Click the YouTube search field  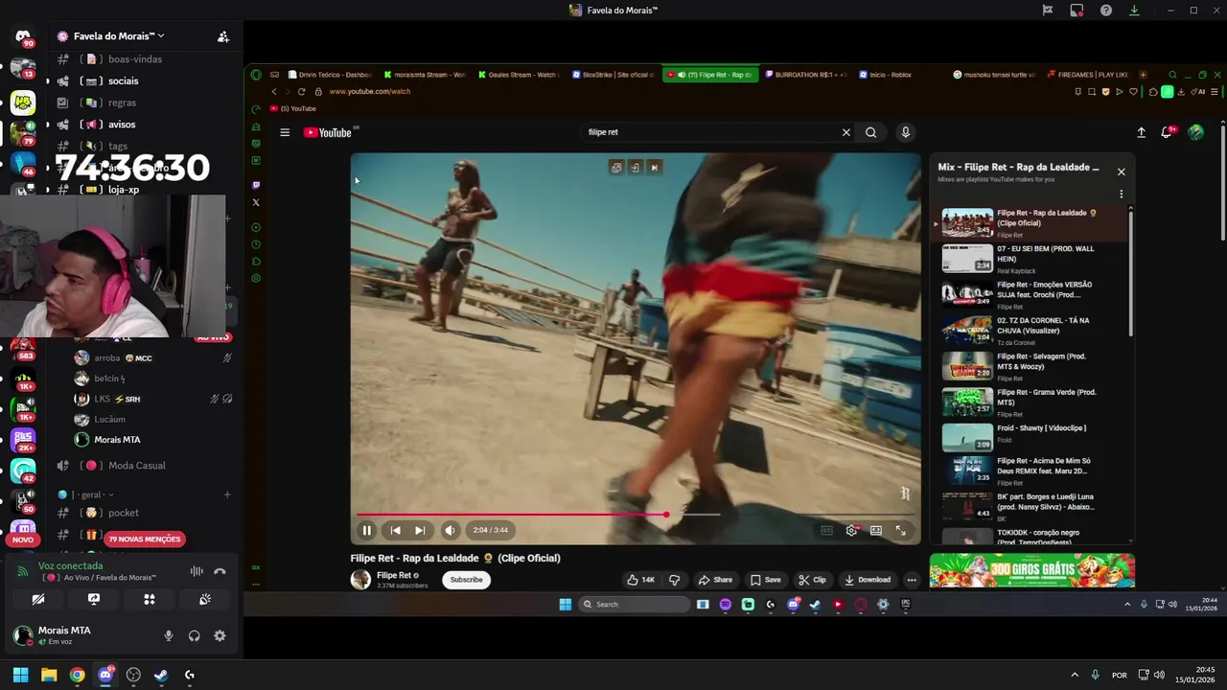709,132
